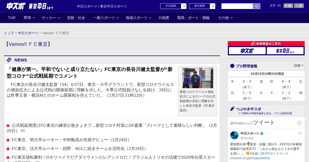This screenshot has height=162, width=309.
Task: Click the 中スポ subscription banner button
Action: coord(247,51)
